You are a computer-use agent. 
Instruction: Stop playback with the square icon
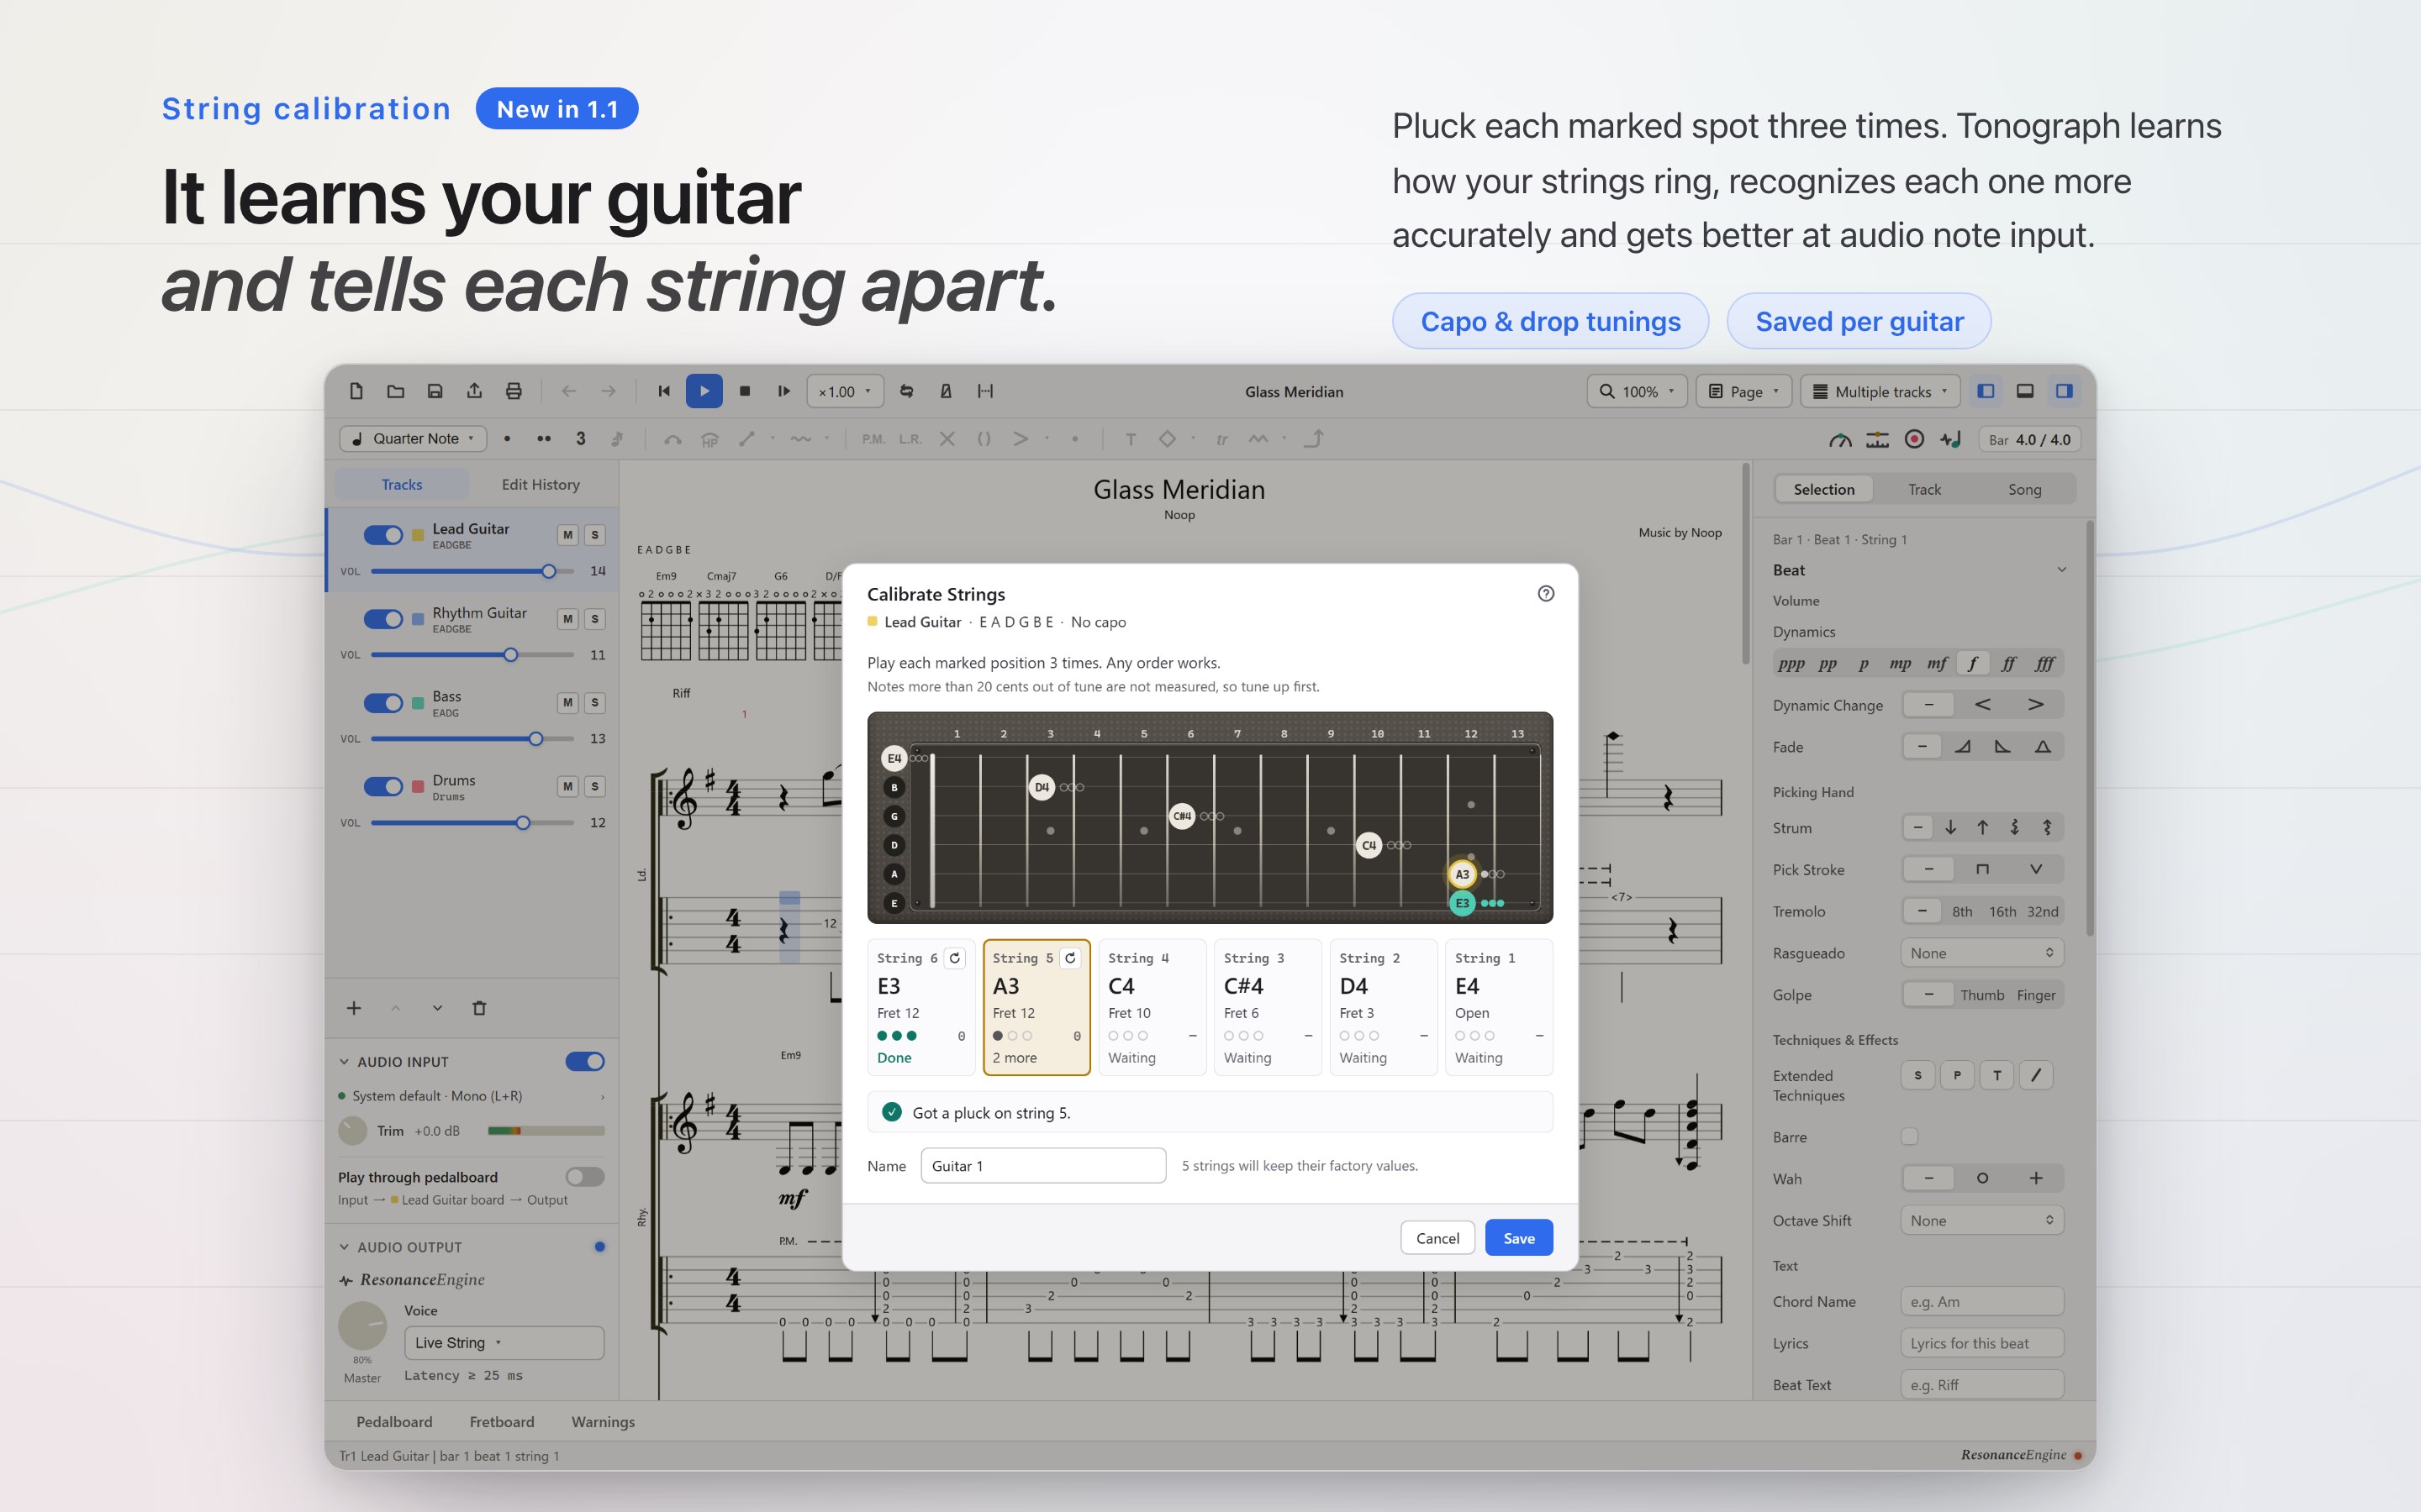click(x=744, y=391)
